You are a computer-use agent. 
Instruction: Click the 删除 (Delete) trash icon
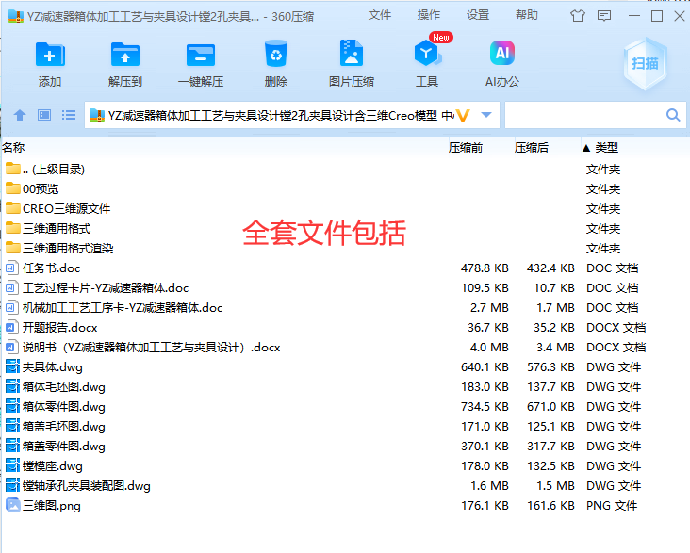276,54
